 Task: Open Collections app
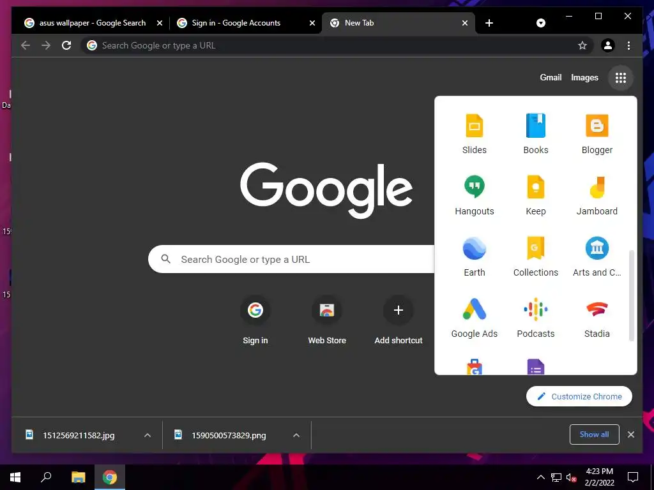(x=536, y=256)
